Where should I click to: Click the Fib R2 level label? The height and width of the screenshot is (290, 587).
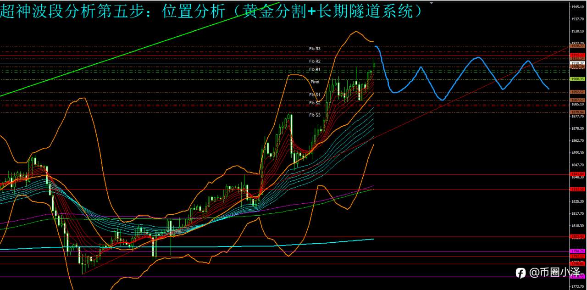[x=315, y=61]
